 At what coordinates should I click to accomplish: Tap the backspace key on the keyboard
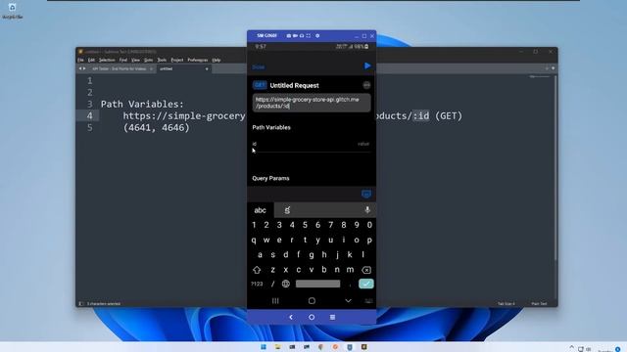[365, 270]
